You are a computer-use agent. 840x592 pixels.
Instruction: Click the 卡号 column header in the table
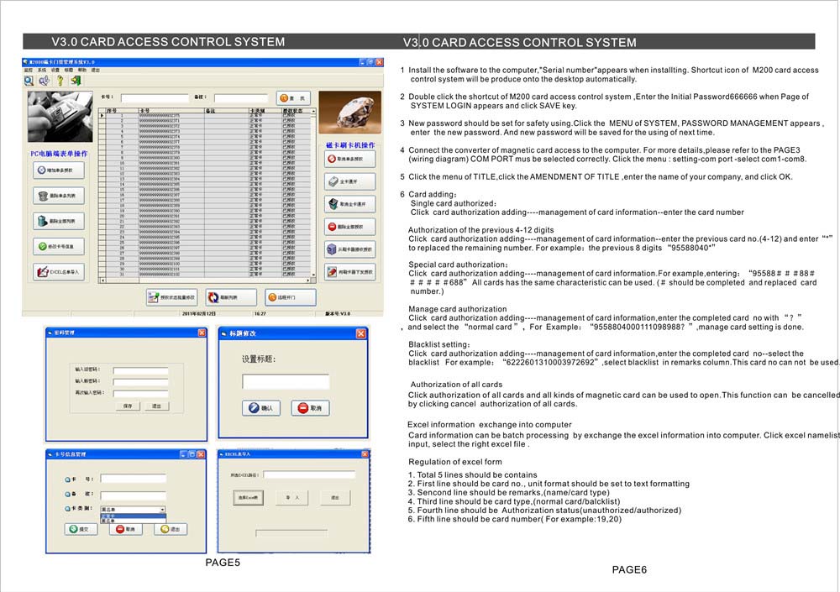pos(171,111)
